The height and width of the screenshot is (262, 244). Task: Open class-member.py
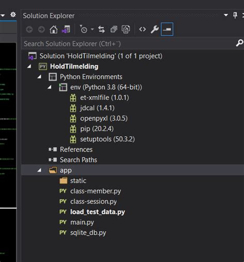click(x=96, y=191)
